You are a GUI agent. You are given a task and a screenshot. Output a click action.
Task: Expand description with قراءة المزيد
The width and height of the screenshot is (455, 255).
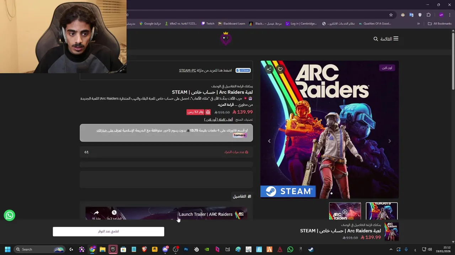pyautogui.click(x=225, y=105)
